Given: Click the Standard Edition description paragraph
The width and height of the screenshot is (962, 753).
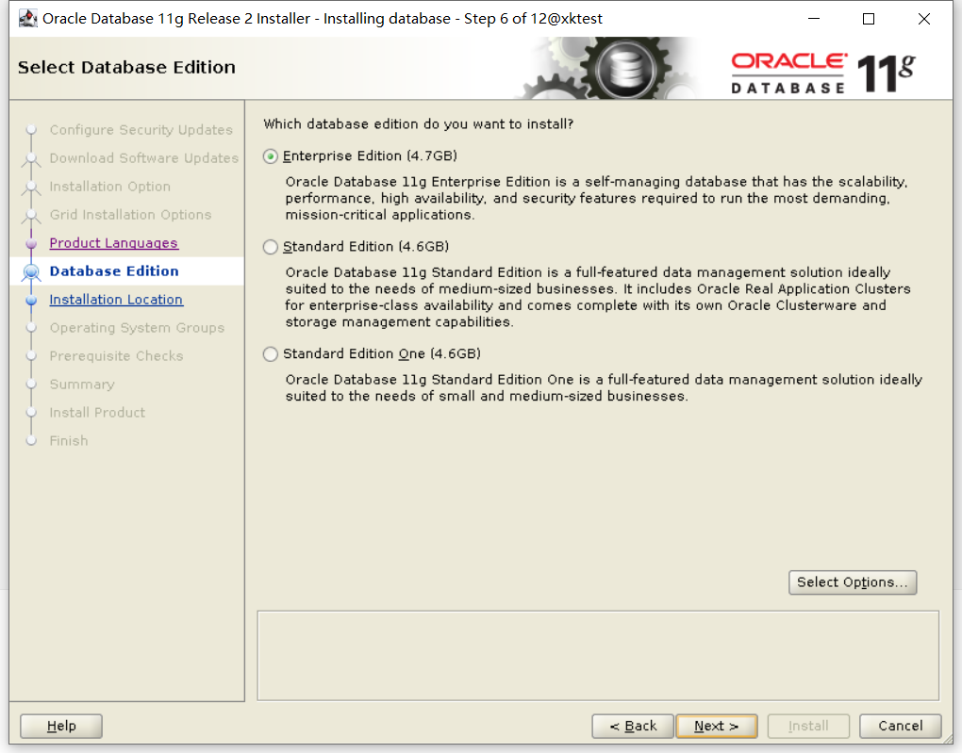Looking at the screenshot, I should (x=598, y=297).
